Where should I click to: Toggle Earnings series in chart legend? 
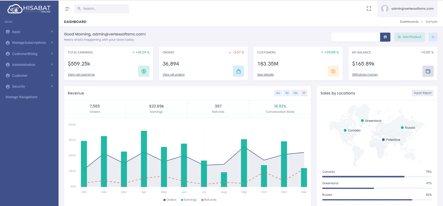pyautogui.click(x=189, y=200)
